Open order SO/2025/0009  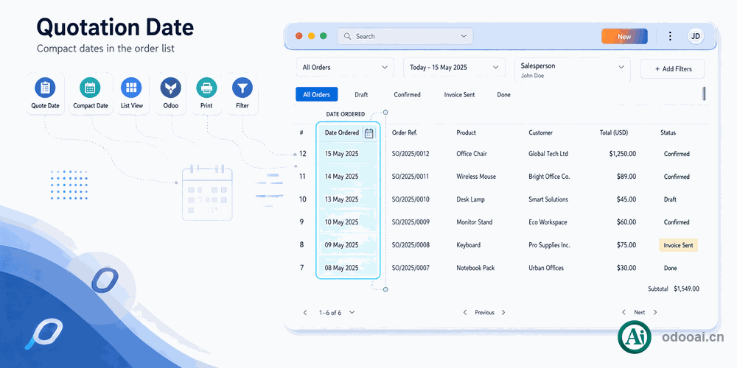(x=411, y=222)
